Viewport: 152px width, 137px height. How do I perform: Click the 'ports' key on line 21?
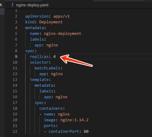pyautogui.click(x=50, y=126)
